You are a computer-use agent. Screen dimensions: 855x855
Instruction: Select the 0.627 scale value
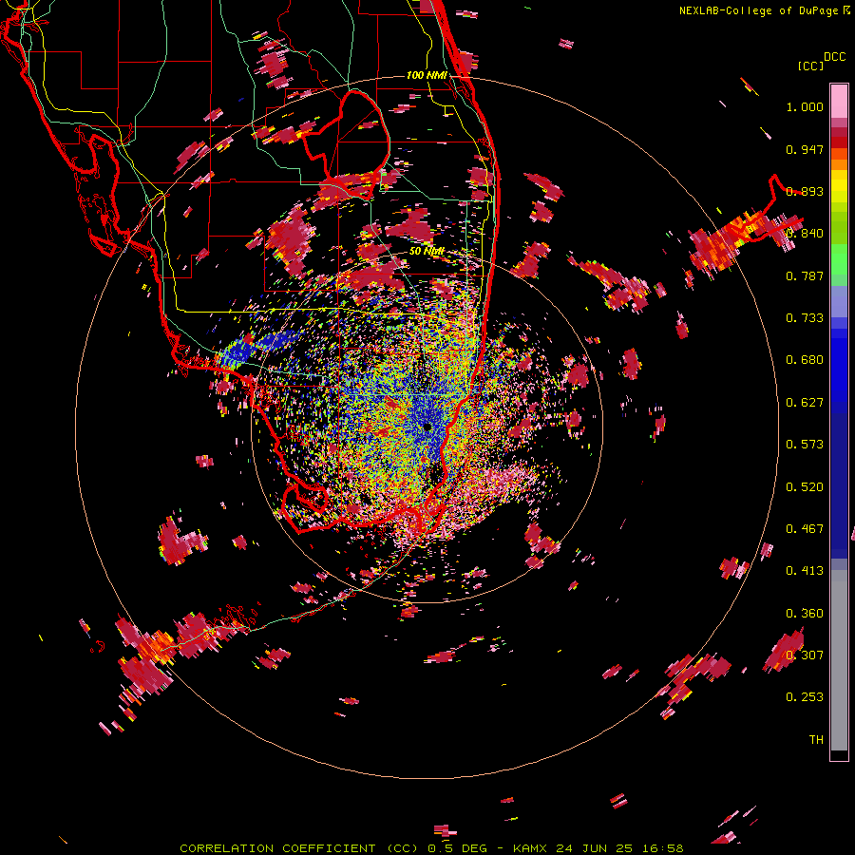pos(805,403)
